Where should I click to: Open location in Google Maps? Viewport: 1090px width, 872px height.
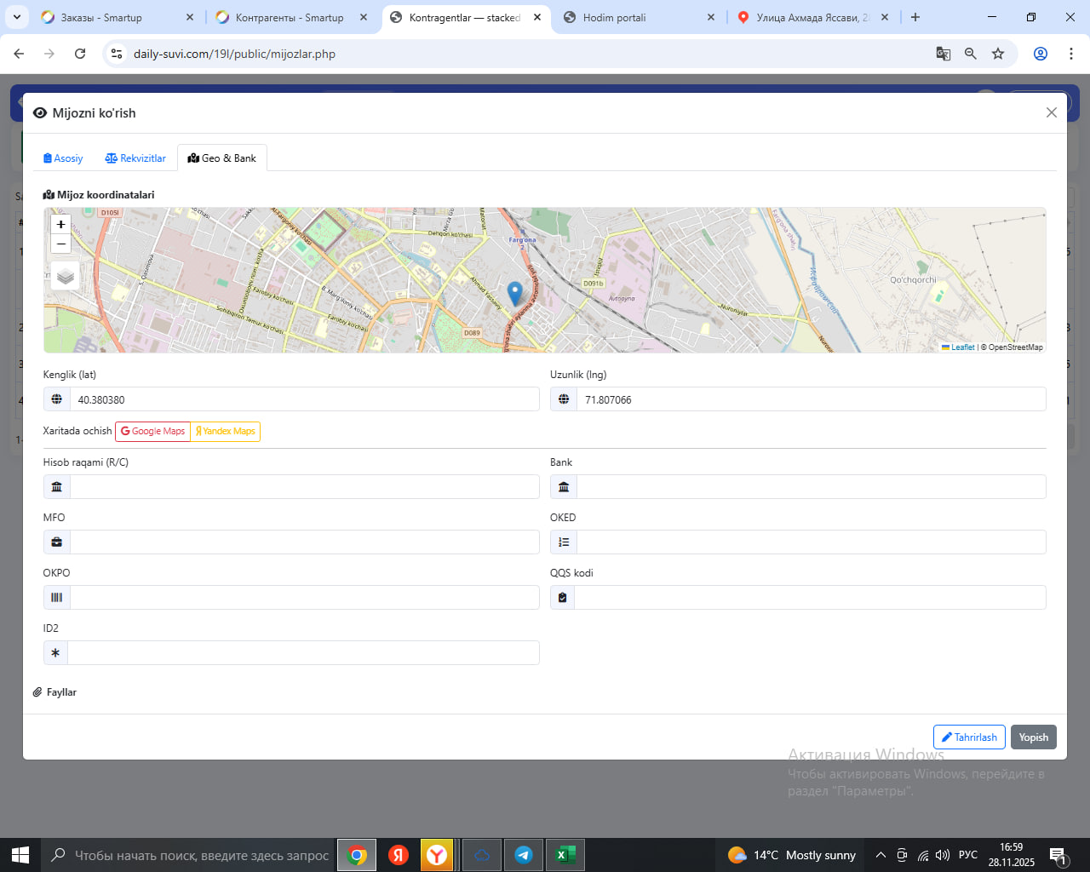click(x=153, y=432)
